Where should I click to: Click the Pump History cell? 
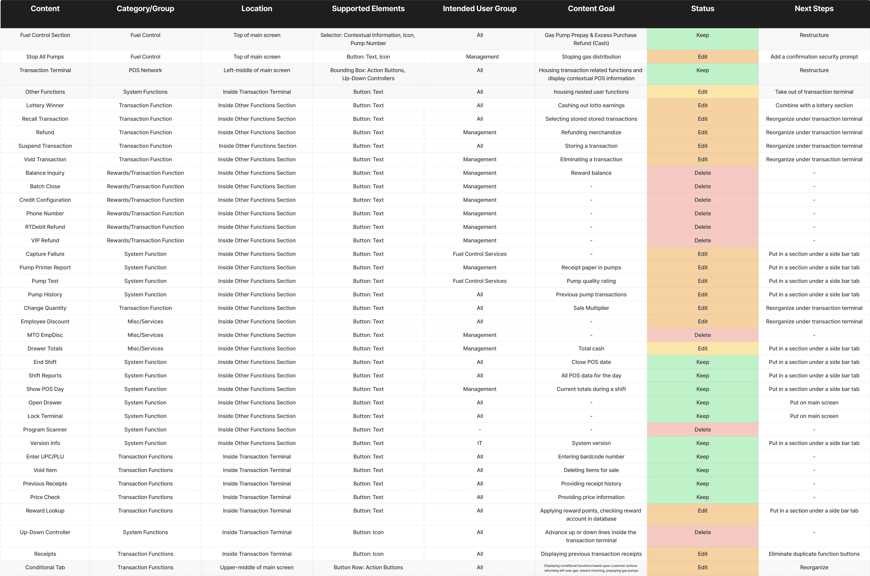tap(45, 295)
